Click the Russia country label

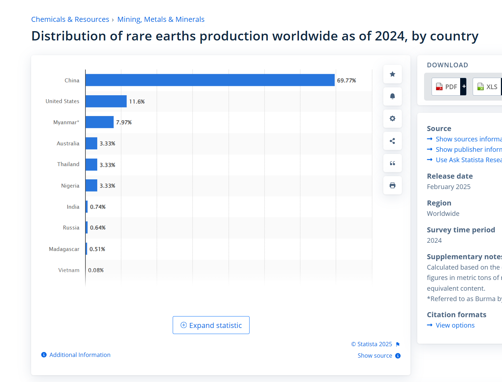(71, 228)
